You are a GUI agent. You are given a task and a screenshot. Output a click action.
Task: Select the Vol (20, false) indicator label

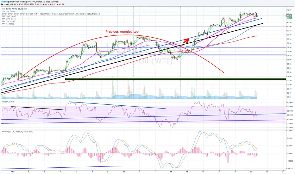point(9,11)
